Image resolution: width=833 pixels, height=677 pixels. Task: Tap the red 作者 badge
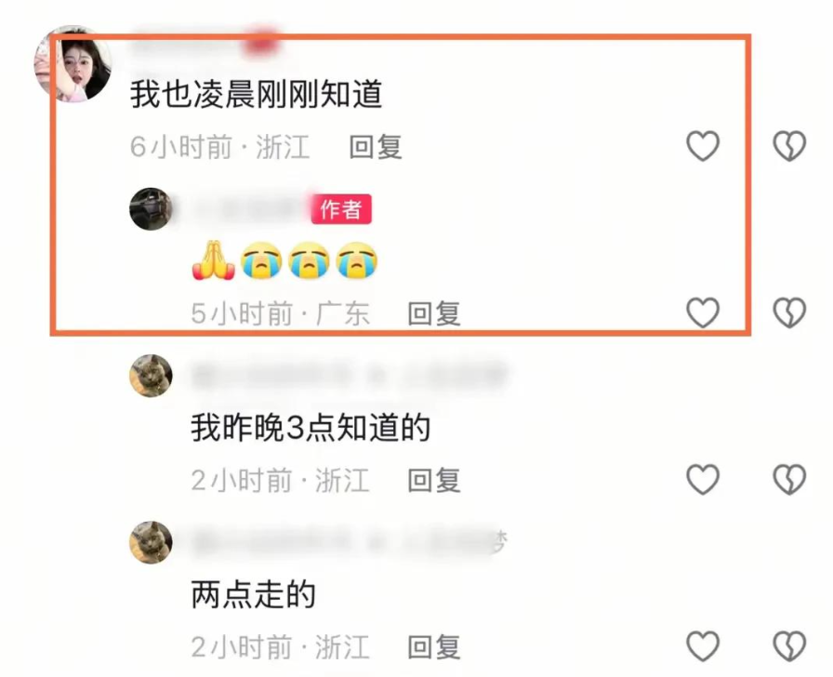tap(341, 209)
